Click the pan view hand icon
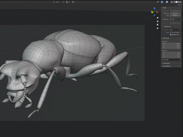 coord(157,21)
